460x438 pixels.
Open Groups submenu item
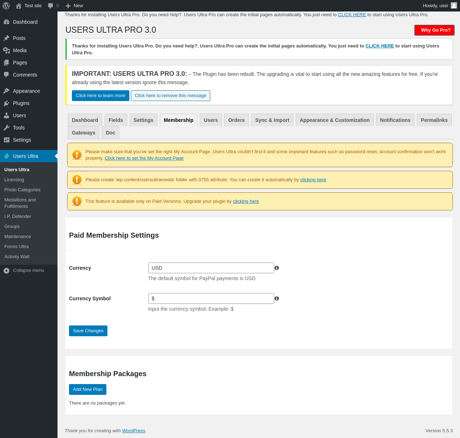pyautogui.click(x=29, y=227)
